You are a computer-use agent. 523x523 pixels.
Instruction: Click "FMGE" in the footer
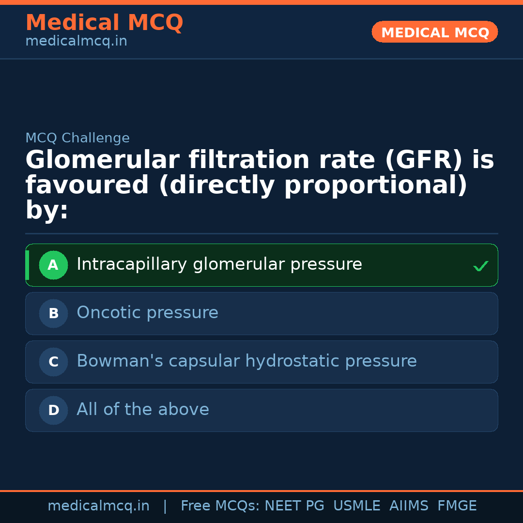457,506
